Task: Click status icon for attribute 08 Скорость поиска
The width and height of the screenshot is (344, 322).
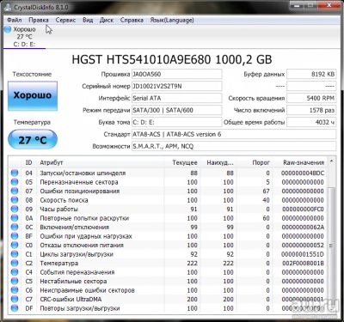Action: (x=15, y=200)
